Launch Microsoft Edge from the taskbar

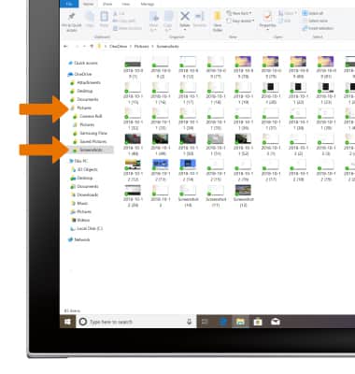tap(222, 322)
